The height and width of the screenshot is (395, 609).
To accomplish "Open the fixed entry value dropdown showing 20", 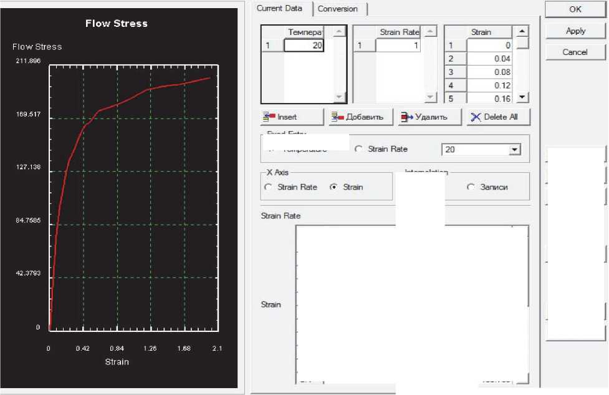I will pos(514,150).
